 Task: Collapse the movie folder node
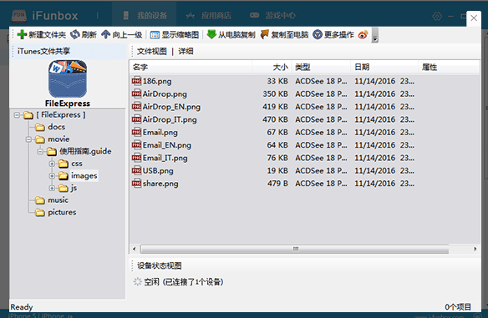point(28,139)
